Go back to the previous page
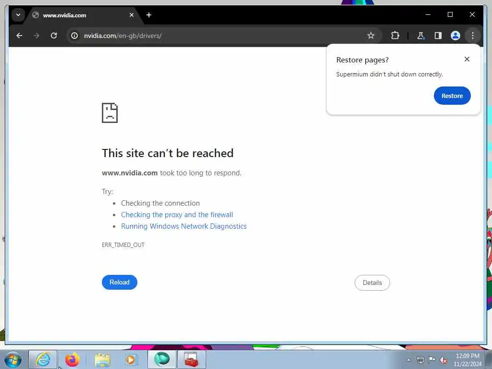The width and height of the screenshot is (492, 369). (19, 36)
